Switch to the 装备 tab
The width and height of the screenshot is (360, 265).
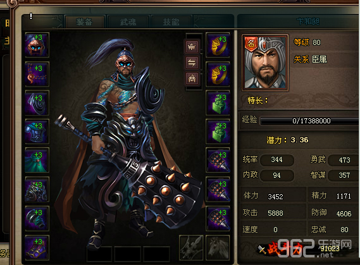(x=85, y=22)
